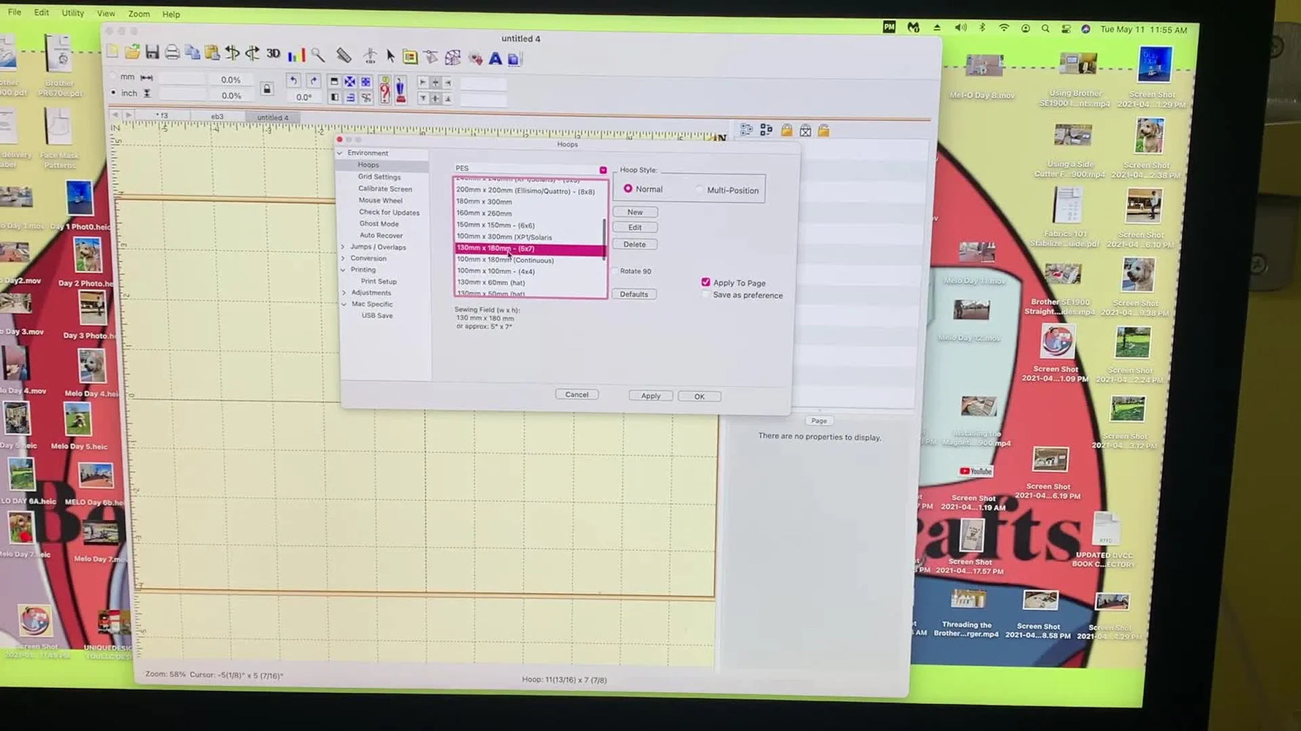Click the Wi-Fi icon in menu bar

tap(1004, 28)
